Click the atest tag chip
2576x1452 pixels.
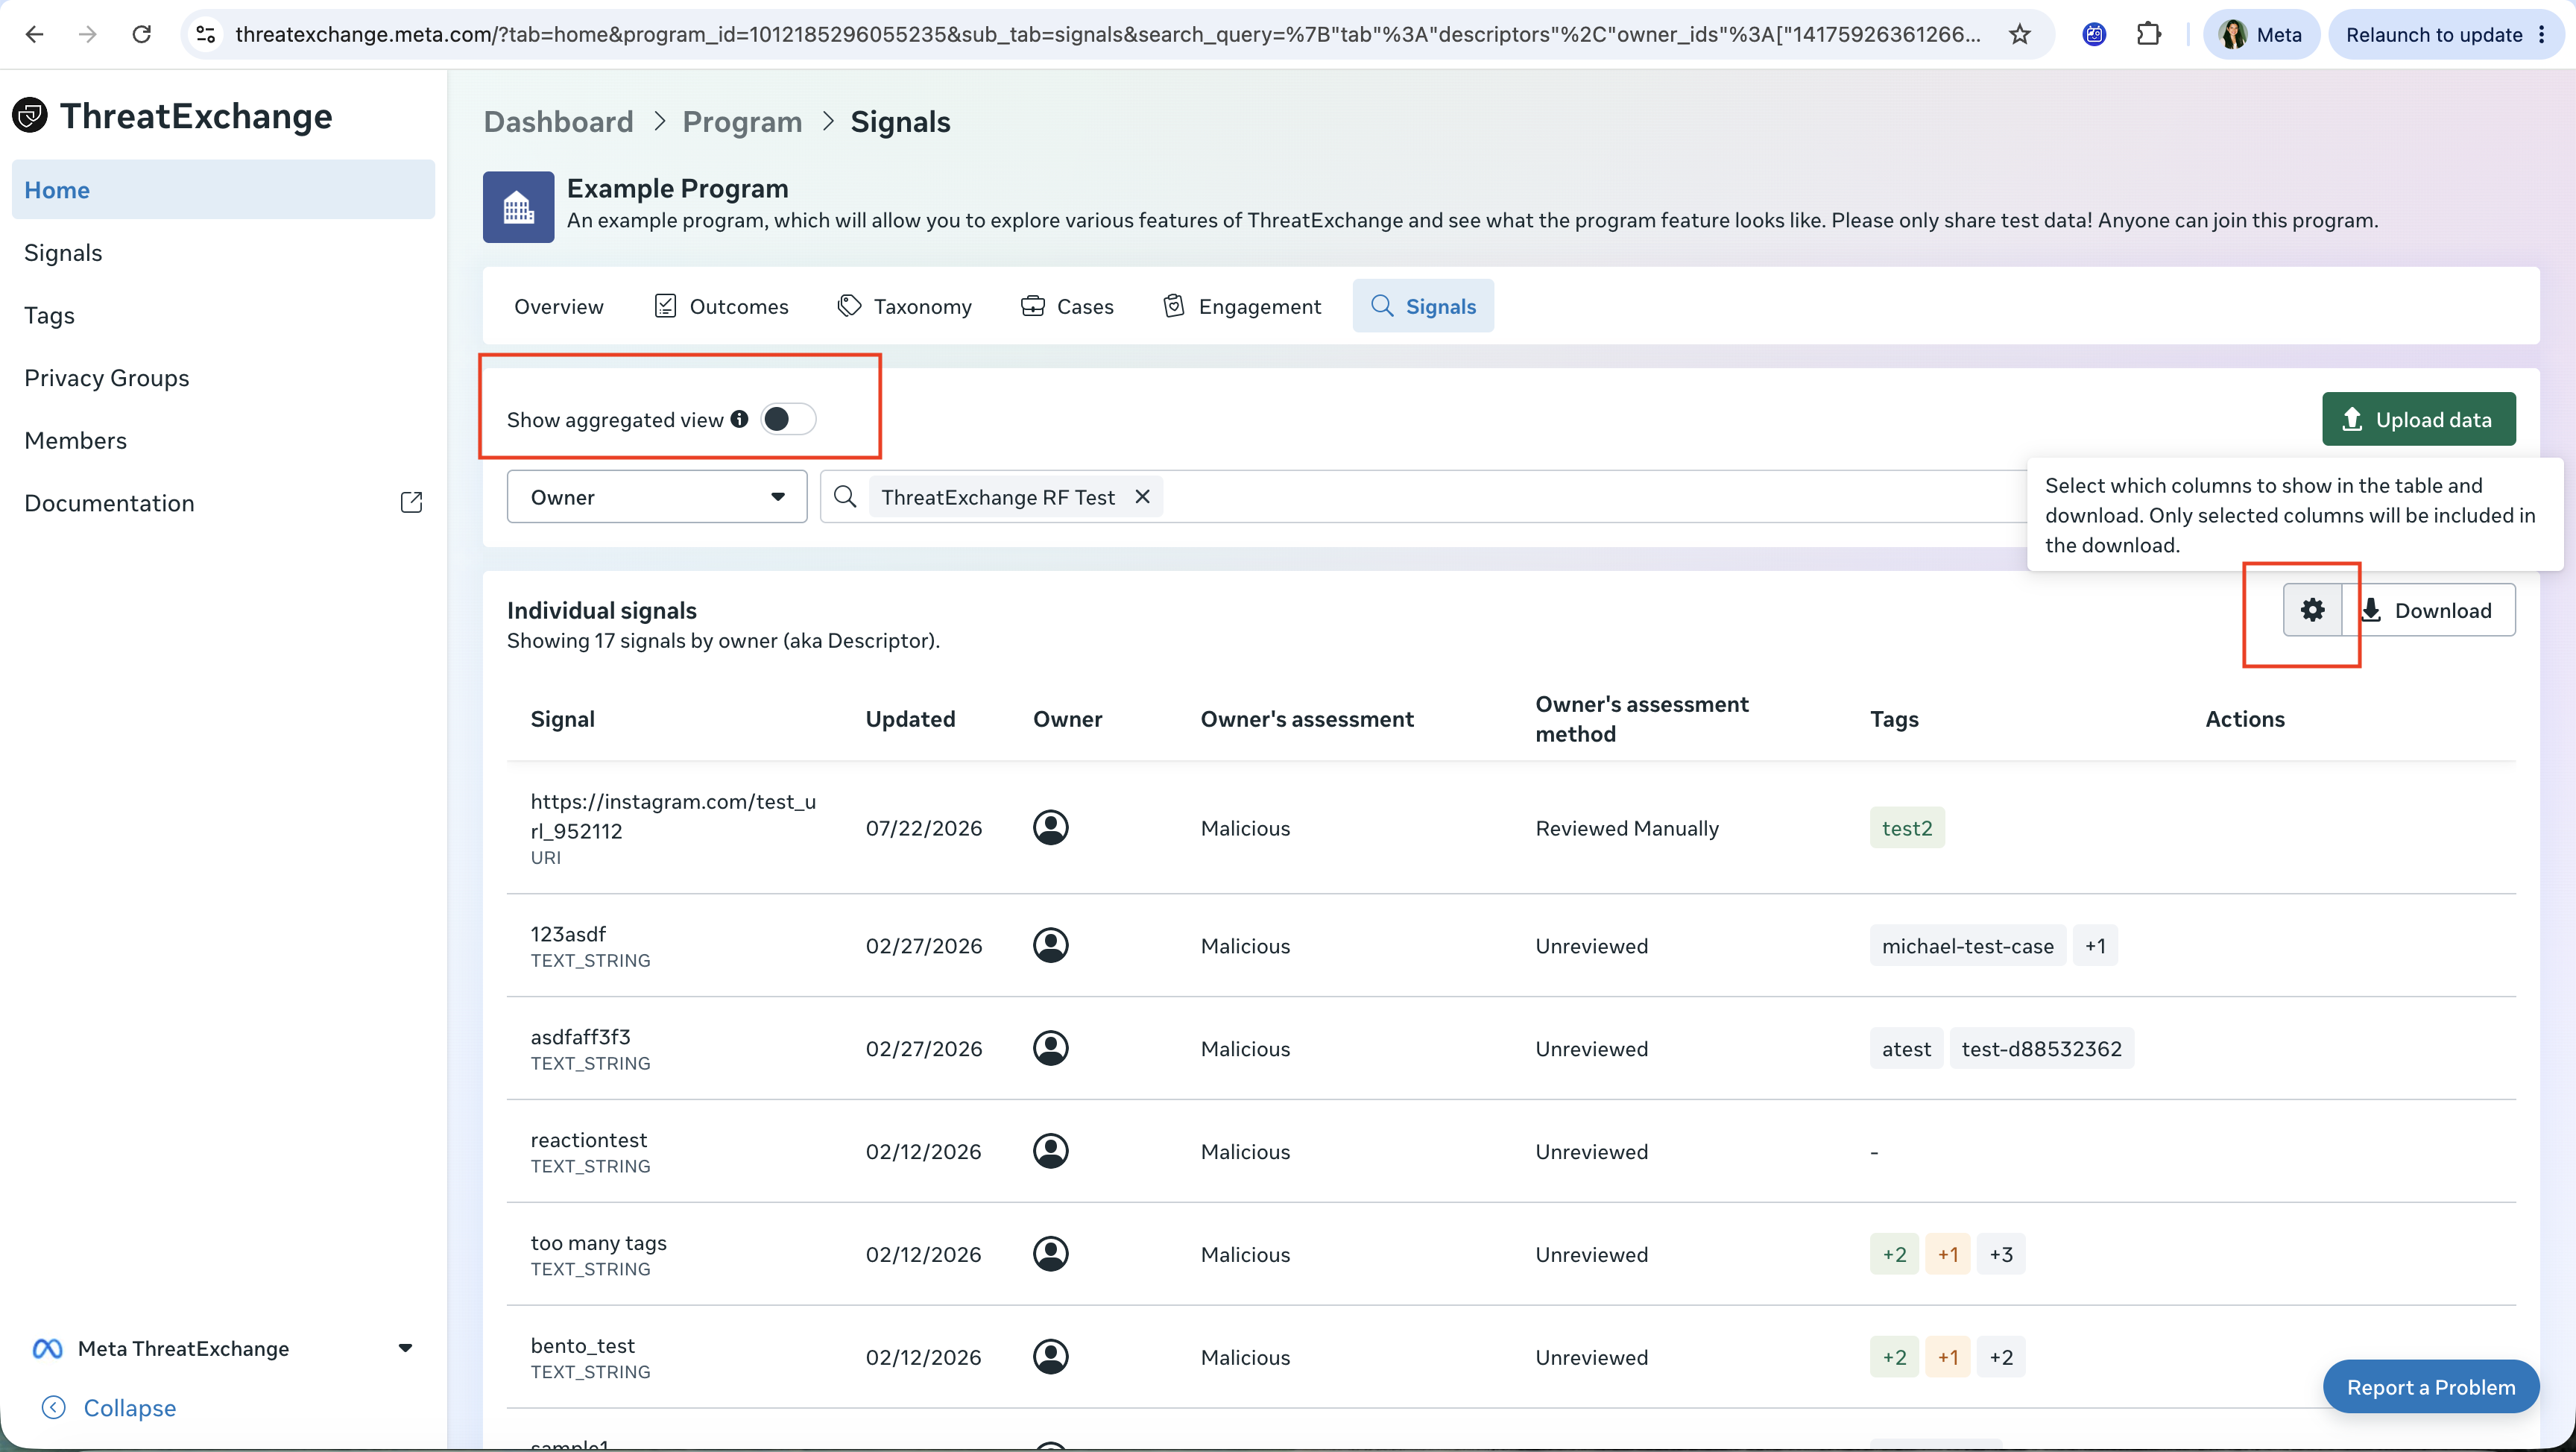(x=1906, y=1048)
